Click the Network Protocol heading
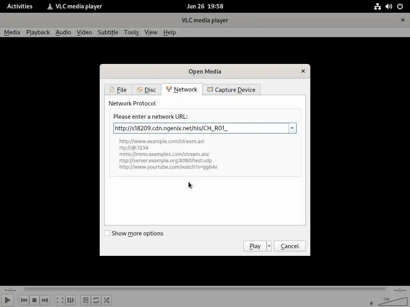Viewport: 410px width, 307px height. click(x=132, y=104)
